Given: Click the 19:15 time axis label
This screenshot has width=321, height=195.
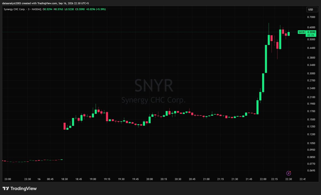Looking at the screenshot, I should (107, 179).
